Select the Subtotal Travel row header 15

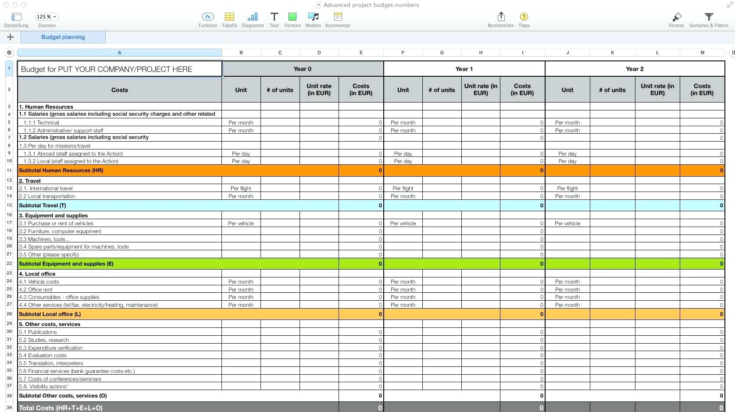tap(9, 206)
